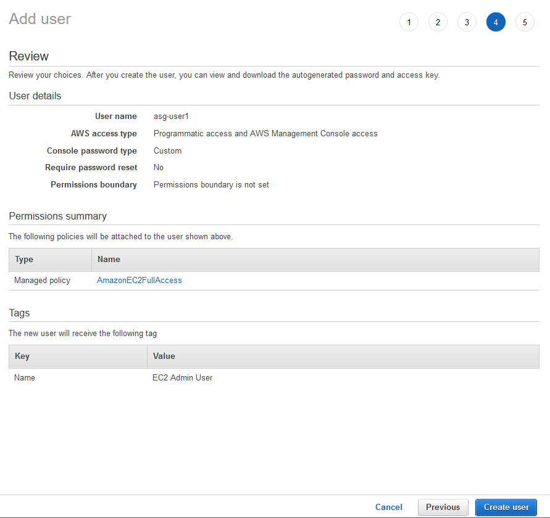This screenshot has height=518, width=550.
Task: Go to step 1 in wizard
Action: coord(409,23)
